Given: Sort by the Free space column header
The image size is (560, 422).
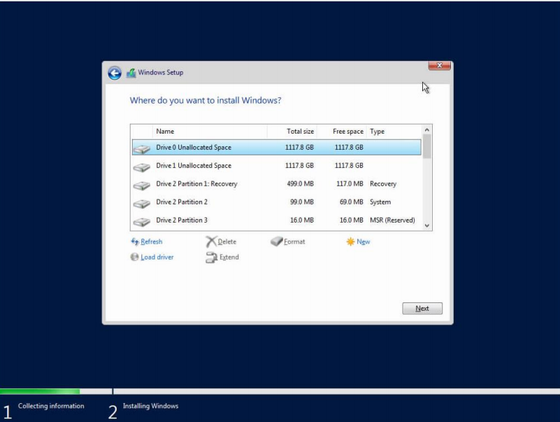Looking at the screenshot, I should pos(341,132).
